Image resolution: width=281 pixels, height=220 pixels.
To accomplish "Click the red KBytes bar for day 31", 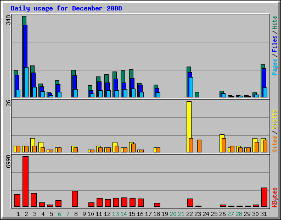I will coord(264,197).
